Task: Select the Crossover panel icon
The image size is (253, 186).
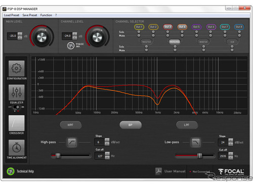Action: point(17,123)
